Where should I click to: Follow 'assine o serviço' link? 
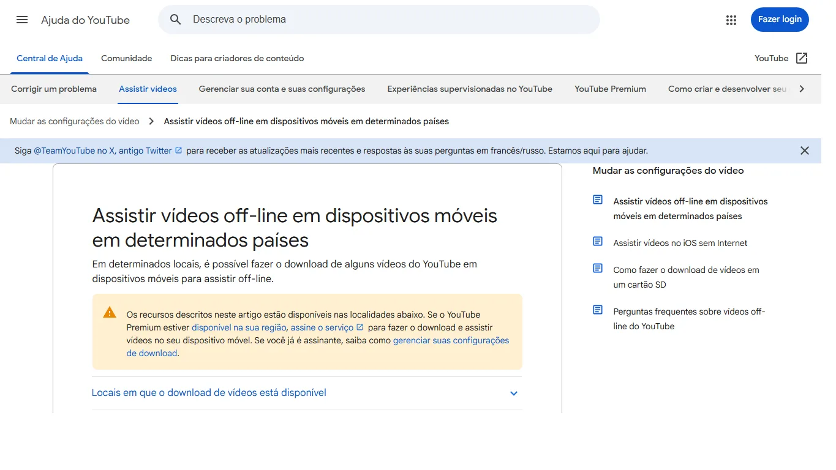click(322, 327)
